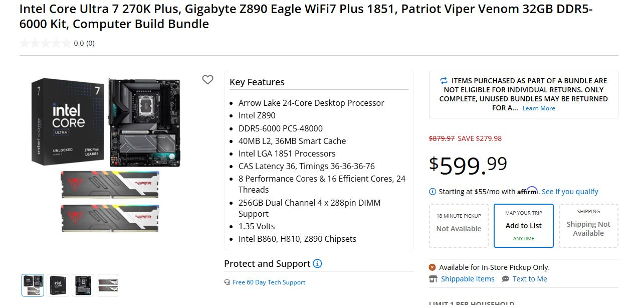Select the first bundle thumbnail
Image resolution: width=639 pixels, height=305 pixels.
point(33,285)
